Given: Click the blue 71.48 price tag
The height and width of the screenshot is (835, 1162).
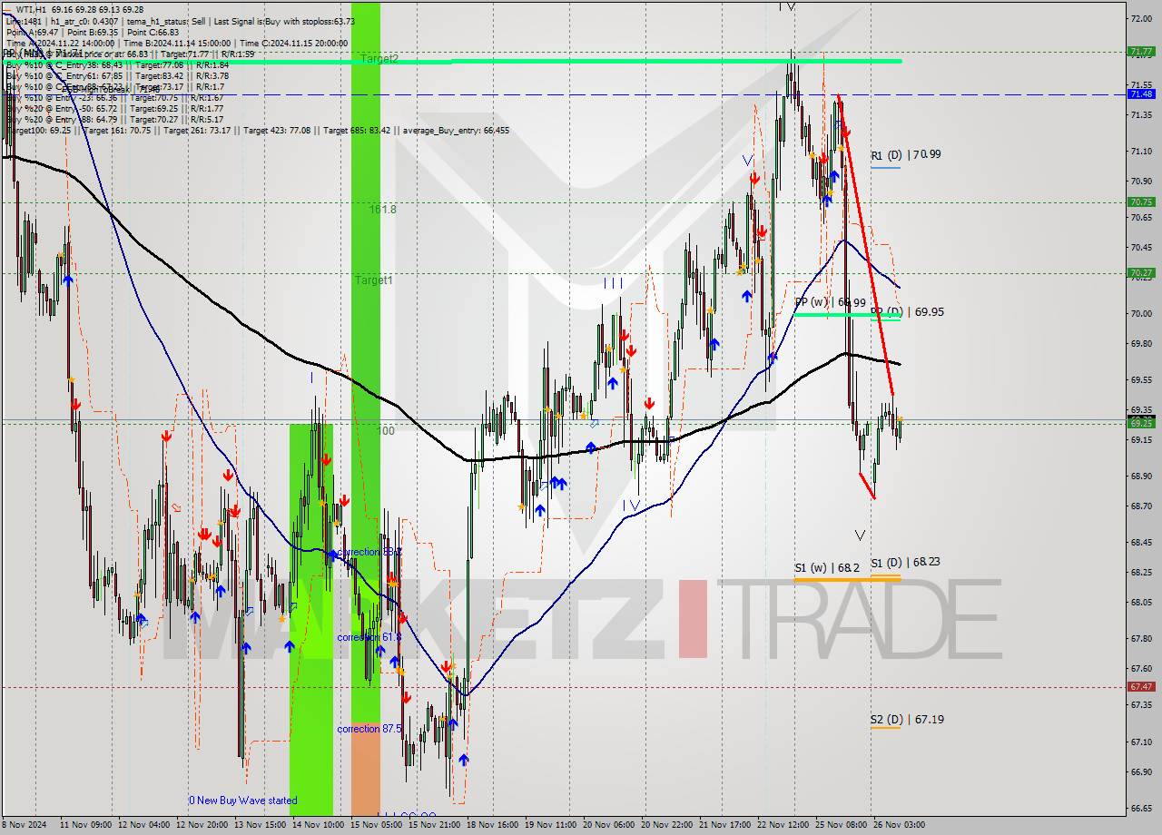Looking at the screenshot, I should pos(1140,94).
